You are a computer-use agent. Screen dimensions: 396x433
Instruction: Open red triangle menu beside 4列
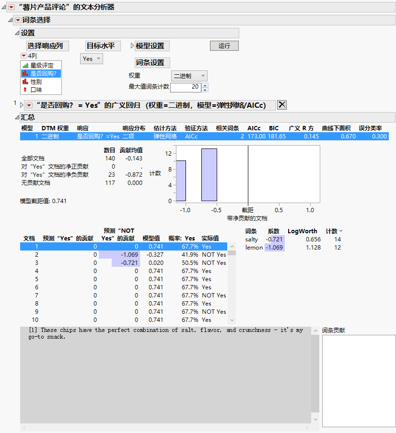(x=24, y=56)
